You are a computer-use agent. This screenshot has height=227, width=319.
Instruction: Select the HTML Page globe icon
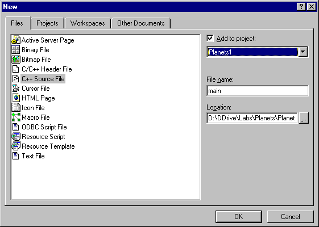[16, 98]
